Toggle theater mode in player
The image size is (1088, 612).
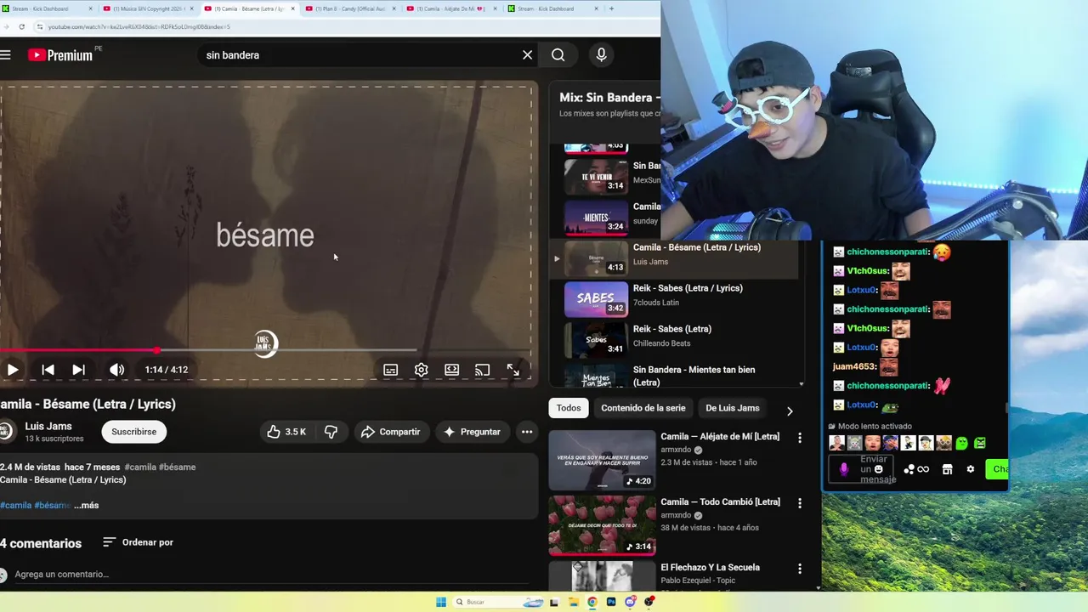451,370
